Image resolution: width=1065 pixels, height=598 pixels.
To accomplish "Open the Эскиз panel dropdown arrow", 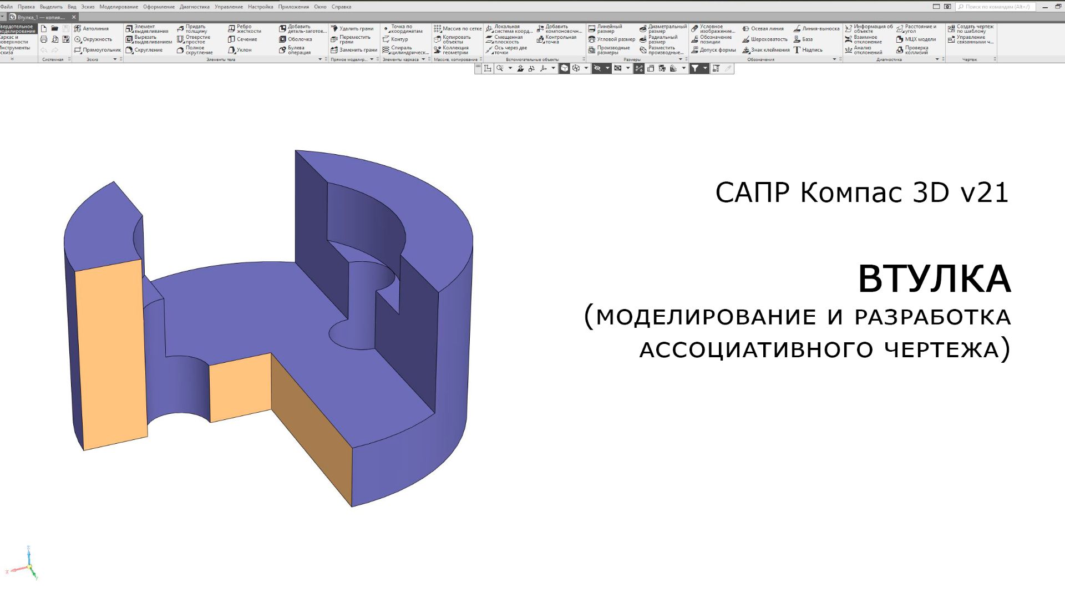I will 115,59.
